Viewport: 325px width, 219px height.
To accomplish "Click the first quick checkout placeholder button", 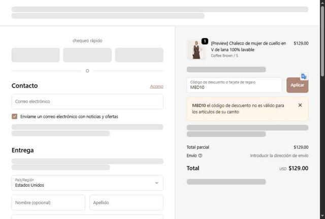I will pyautogui.click(x=36, y=55).
